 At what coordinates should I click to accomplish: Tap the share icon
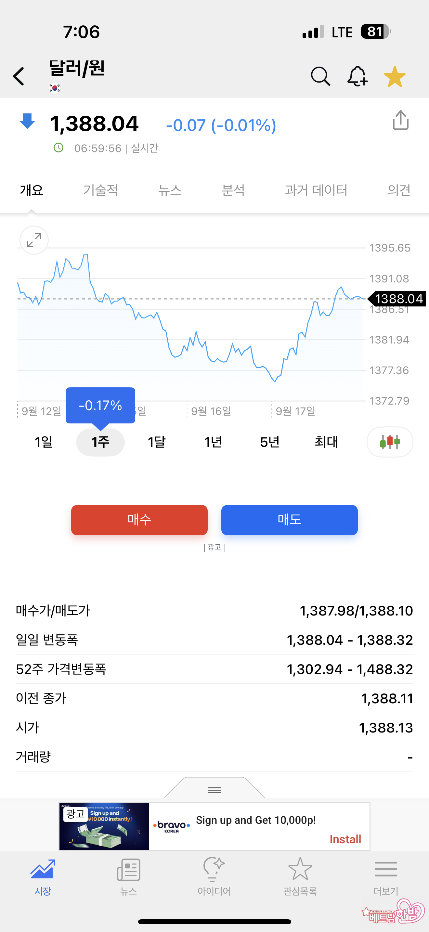point(400,121)
